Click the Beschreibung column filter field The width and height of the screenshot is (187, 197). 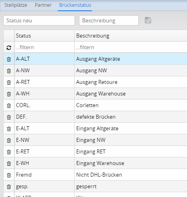tap(131, 47)
